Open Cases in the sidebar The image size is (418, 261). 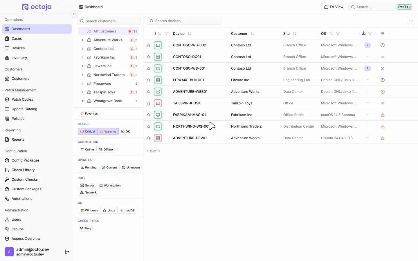click(37, 39)
